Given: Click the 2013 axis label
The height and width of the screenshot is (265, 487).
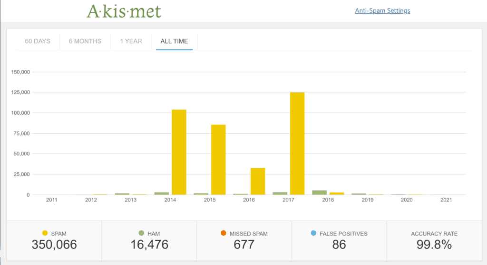Looking at the screenshot, I should tap(130, 200).
